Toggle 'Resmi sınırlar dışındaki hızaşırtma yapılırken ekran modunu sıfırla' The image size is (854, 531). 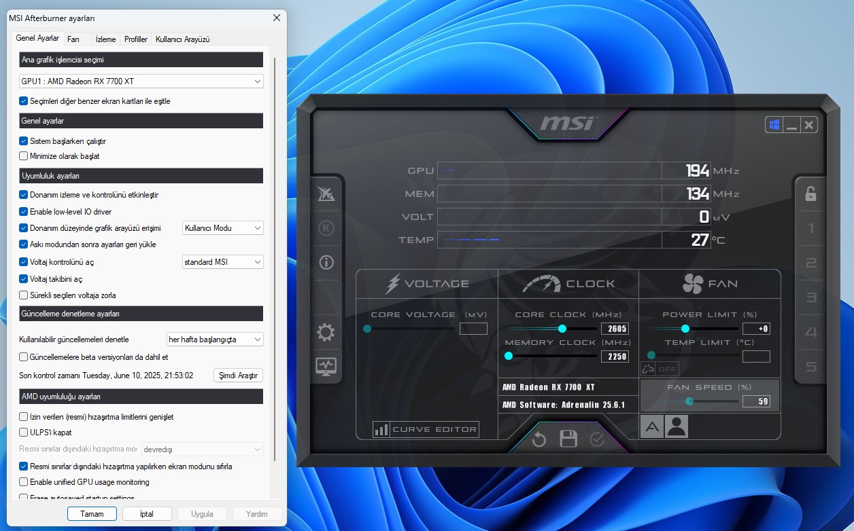coord(24,467)
